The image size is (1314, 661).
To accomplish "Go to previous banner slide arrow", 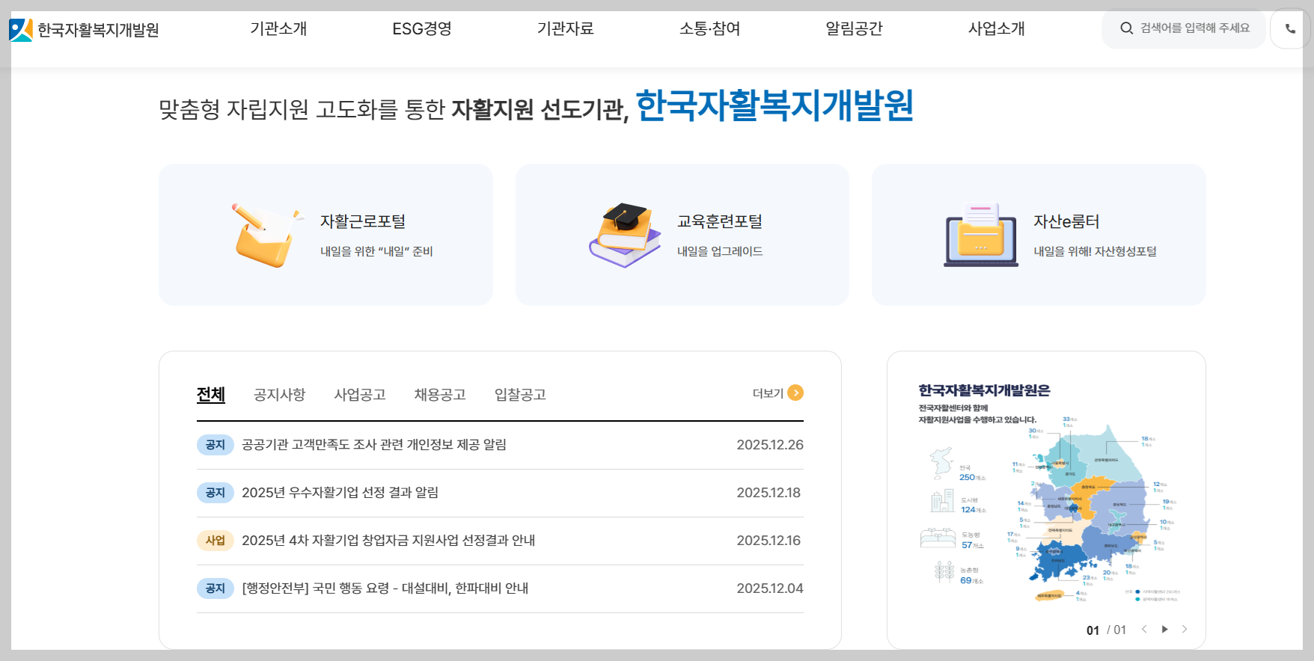I will (1144, 629).
